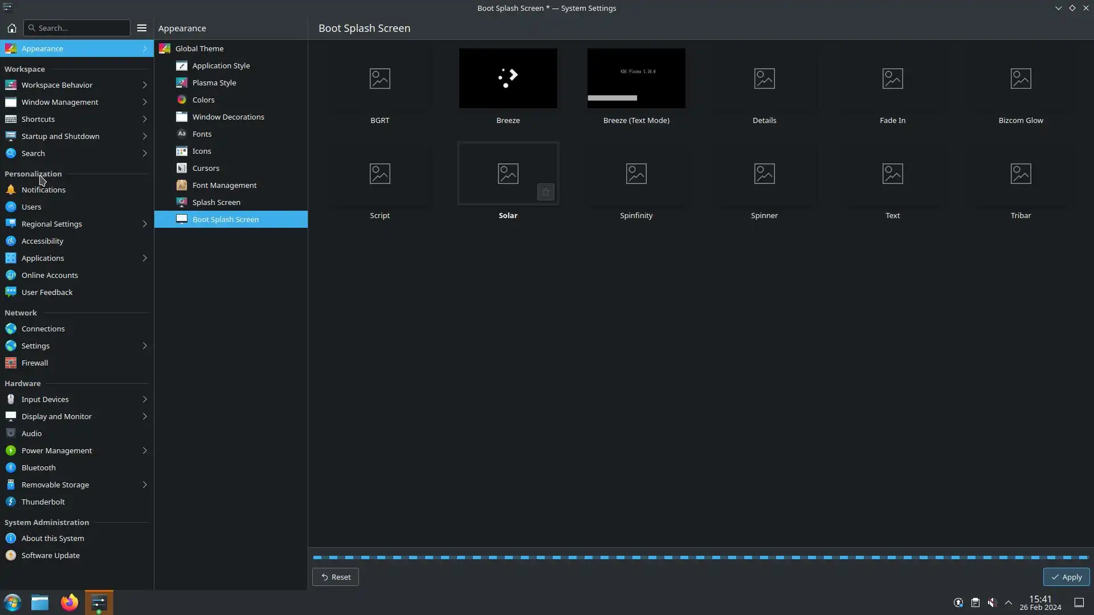1094x615 pixels.
Task: Select the Breeze boot splash thumbnail
Action: (x=508, y=79)
